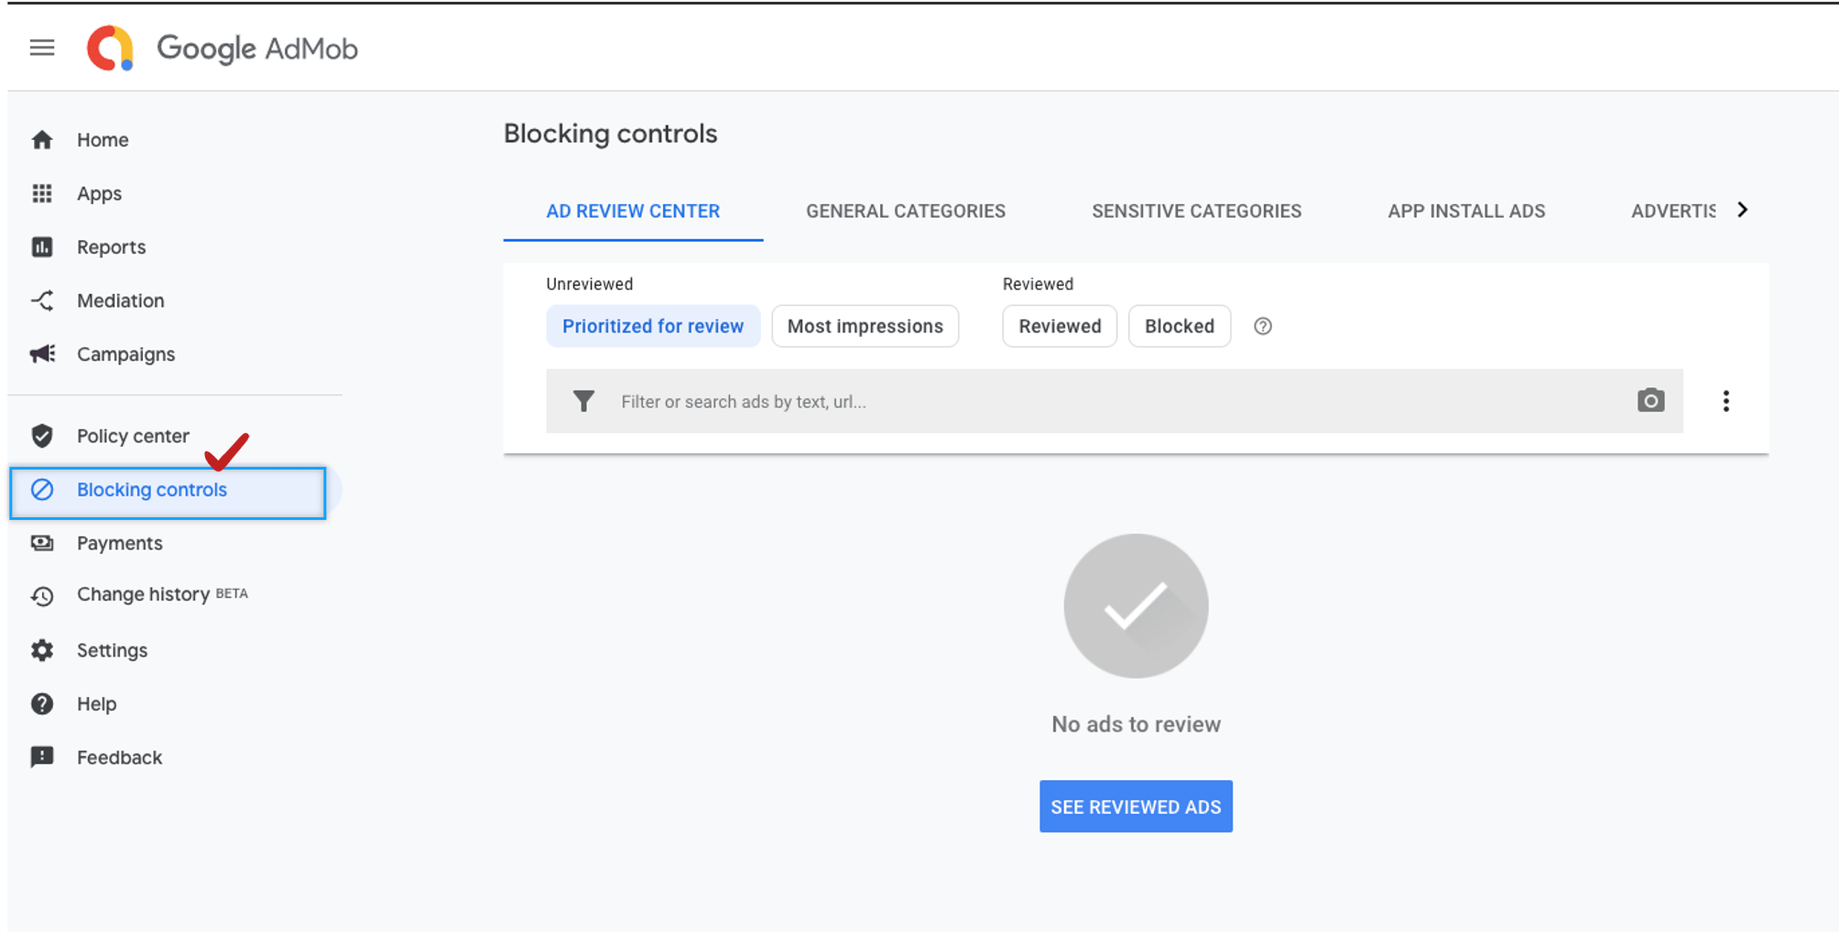The height and width of the screenshot is (932, 1839).
Task: Open the three-dot more options menu
Action: [1725, 401]
